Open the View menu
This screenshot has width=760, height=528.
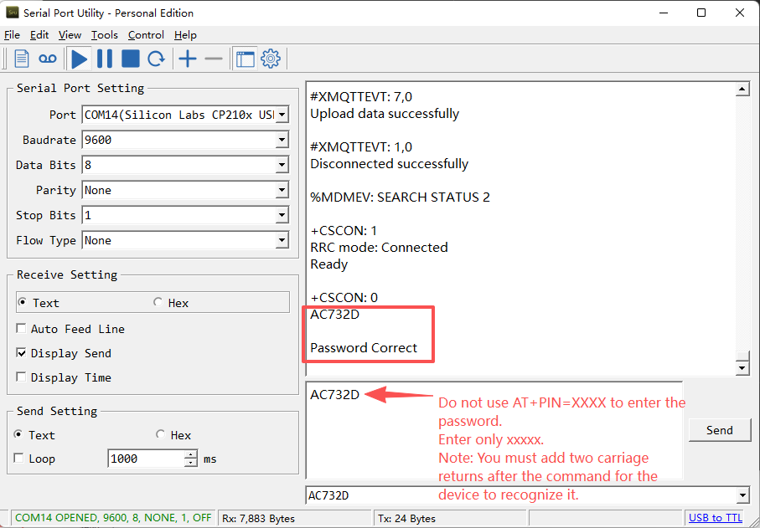tap(70, 35)
